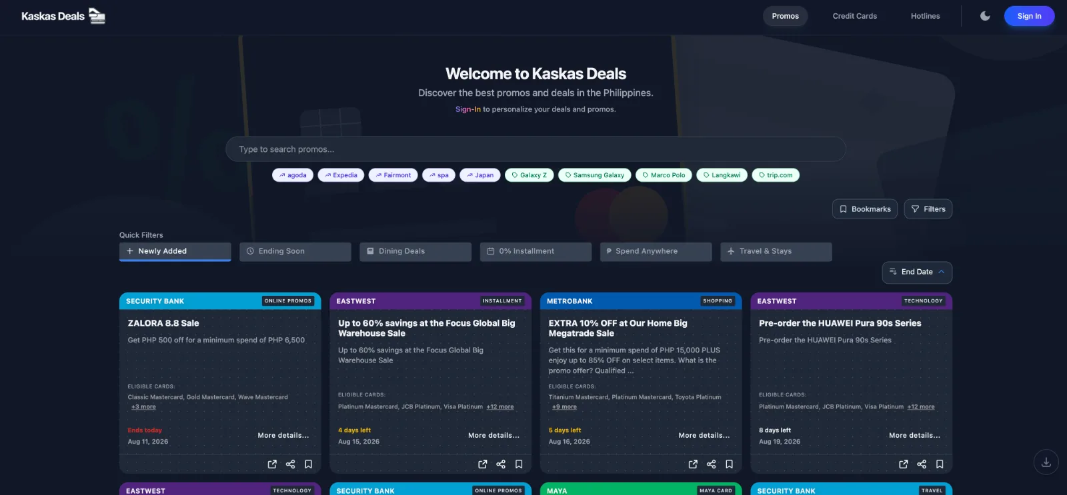Click the download icon button at bottom right

1046,462
